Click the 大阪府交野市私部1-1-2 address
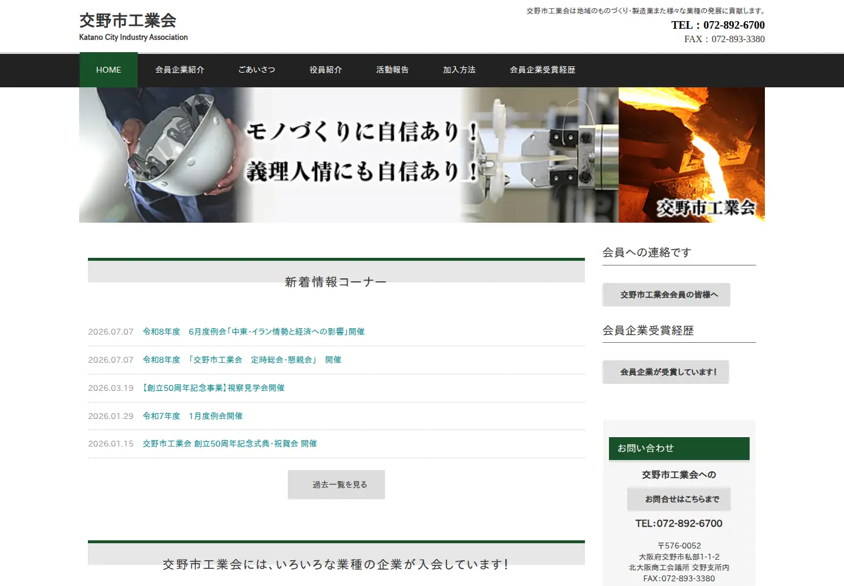The width and height of the screenshot is (844, 586). point(679,557)
